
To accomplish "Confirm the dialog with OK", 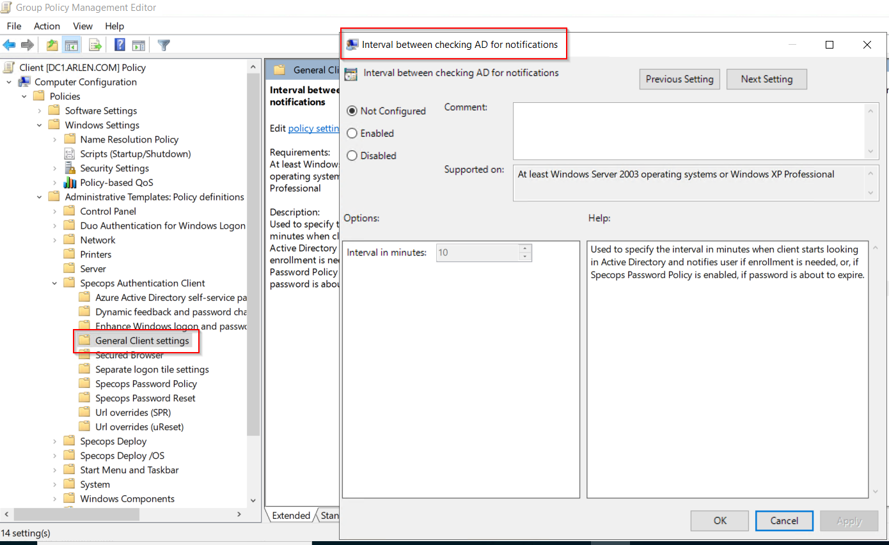I will click(720, 521).
